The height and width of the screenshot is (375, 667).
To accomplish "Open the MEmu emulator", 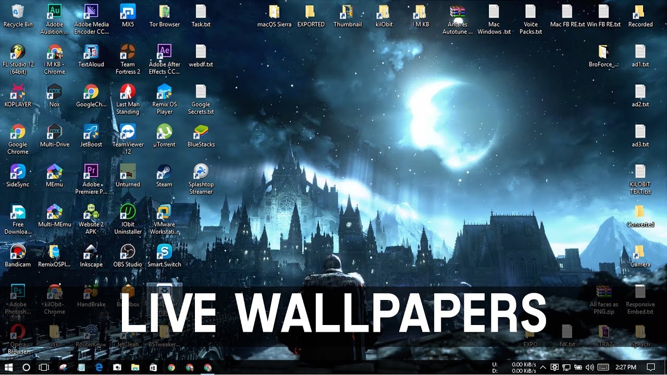I will (54, 176).
